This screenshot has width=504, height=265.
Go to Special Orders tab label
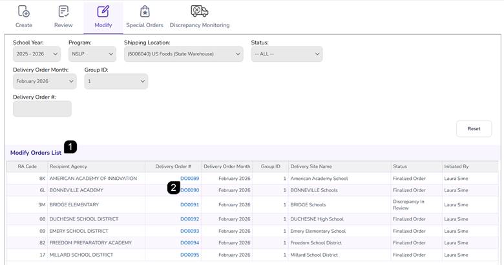[x=145, y=25]
